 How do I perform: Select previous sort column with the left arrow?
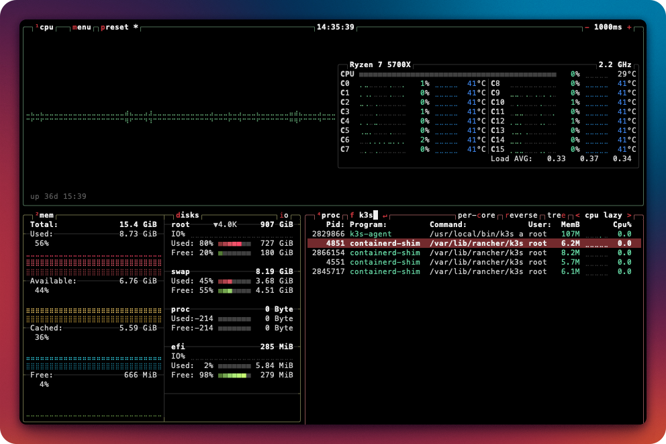(x=577, y=216)
